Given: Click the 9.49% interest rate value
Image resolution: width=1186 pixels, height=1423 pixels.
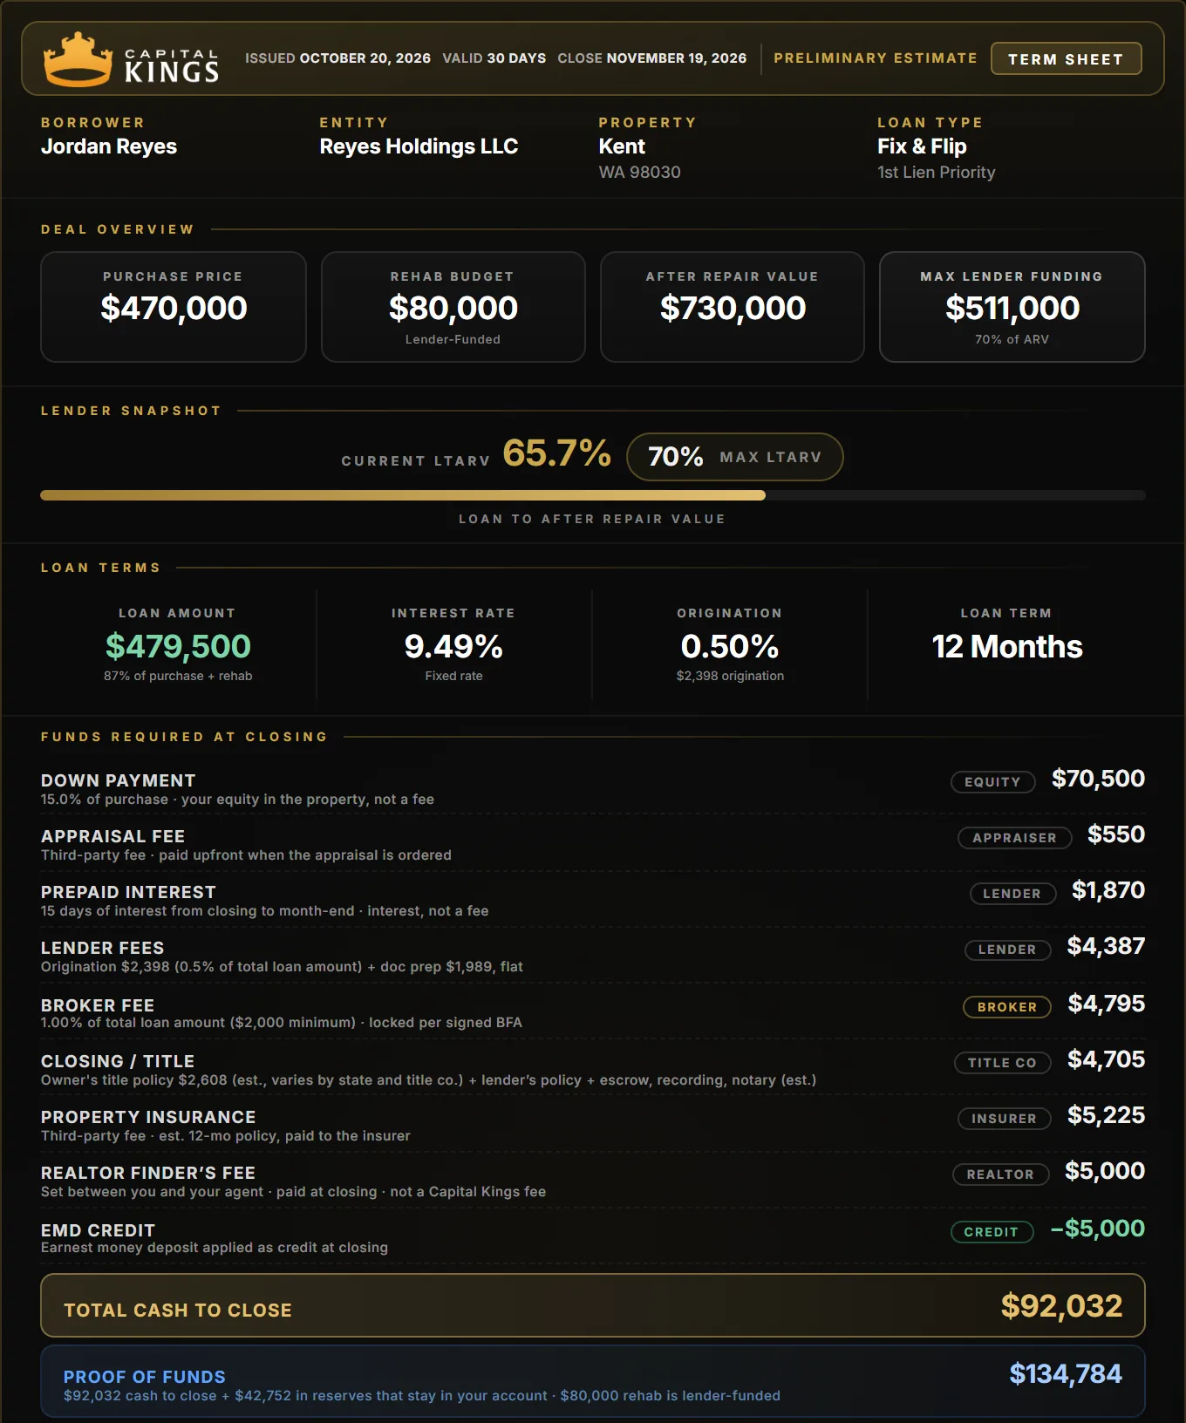Looking at the screenshot, I should pos(453,646).
